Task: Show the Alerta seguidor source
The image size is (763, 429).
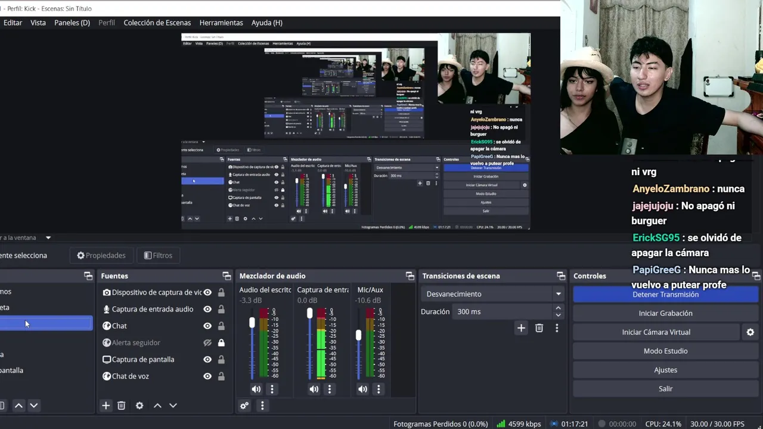Action: pos(207,343)
